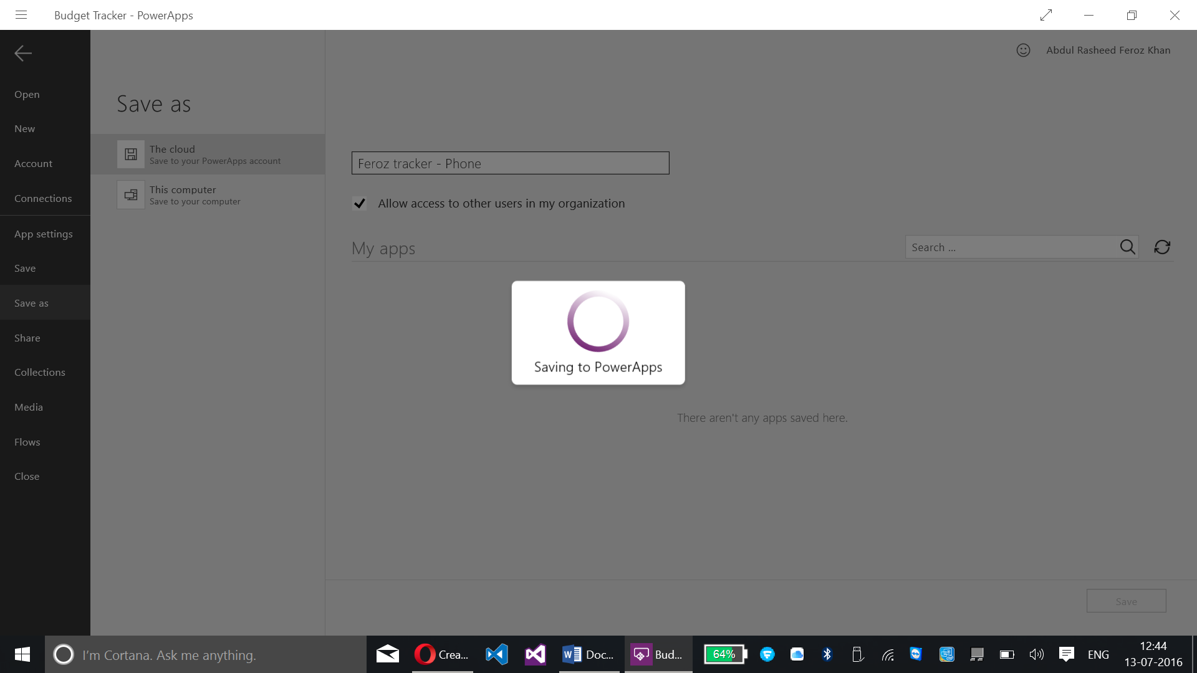
Task: Click the saving progress spinner
Action: [598, 322]
